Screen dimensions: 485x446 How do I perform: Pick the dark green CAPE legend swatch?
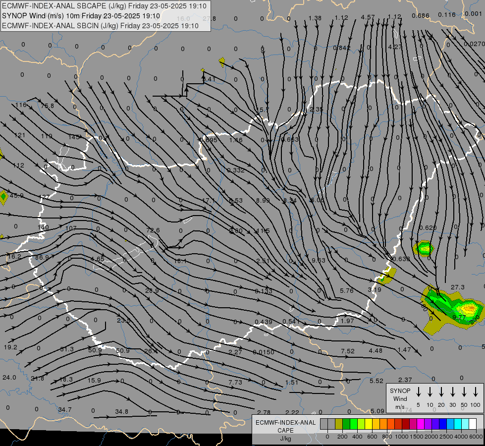pos(346,424)
